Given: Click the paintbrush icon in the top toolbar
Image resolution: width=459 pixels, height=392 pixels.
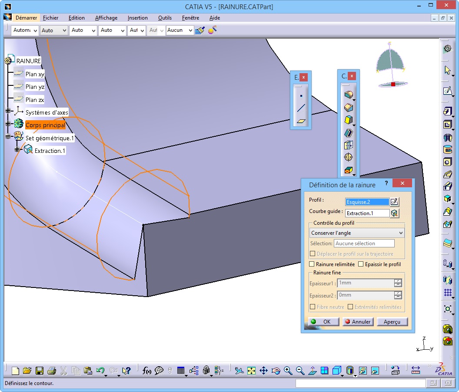Looking at the screenshot, I should point(200,30).
